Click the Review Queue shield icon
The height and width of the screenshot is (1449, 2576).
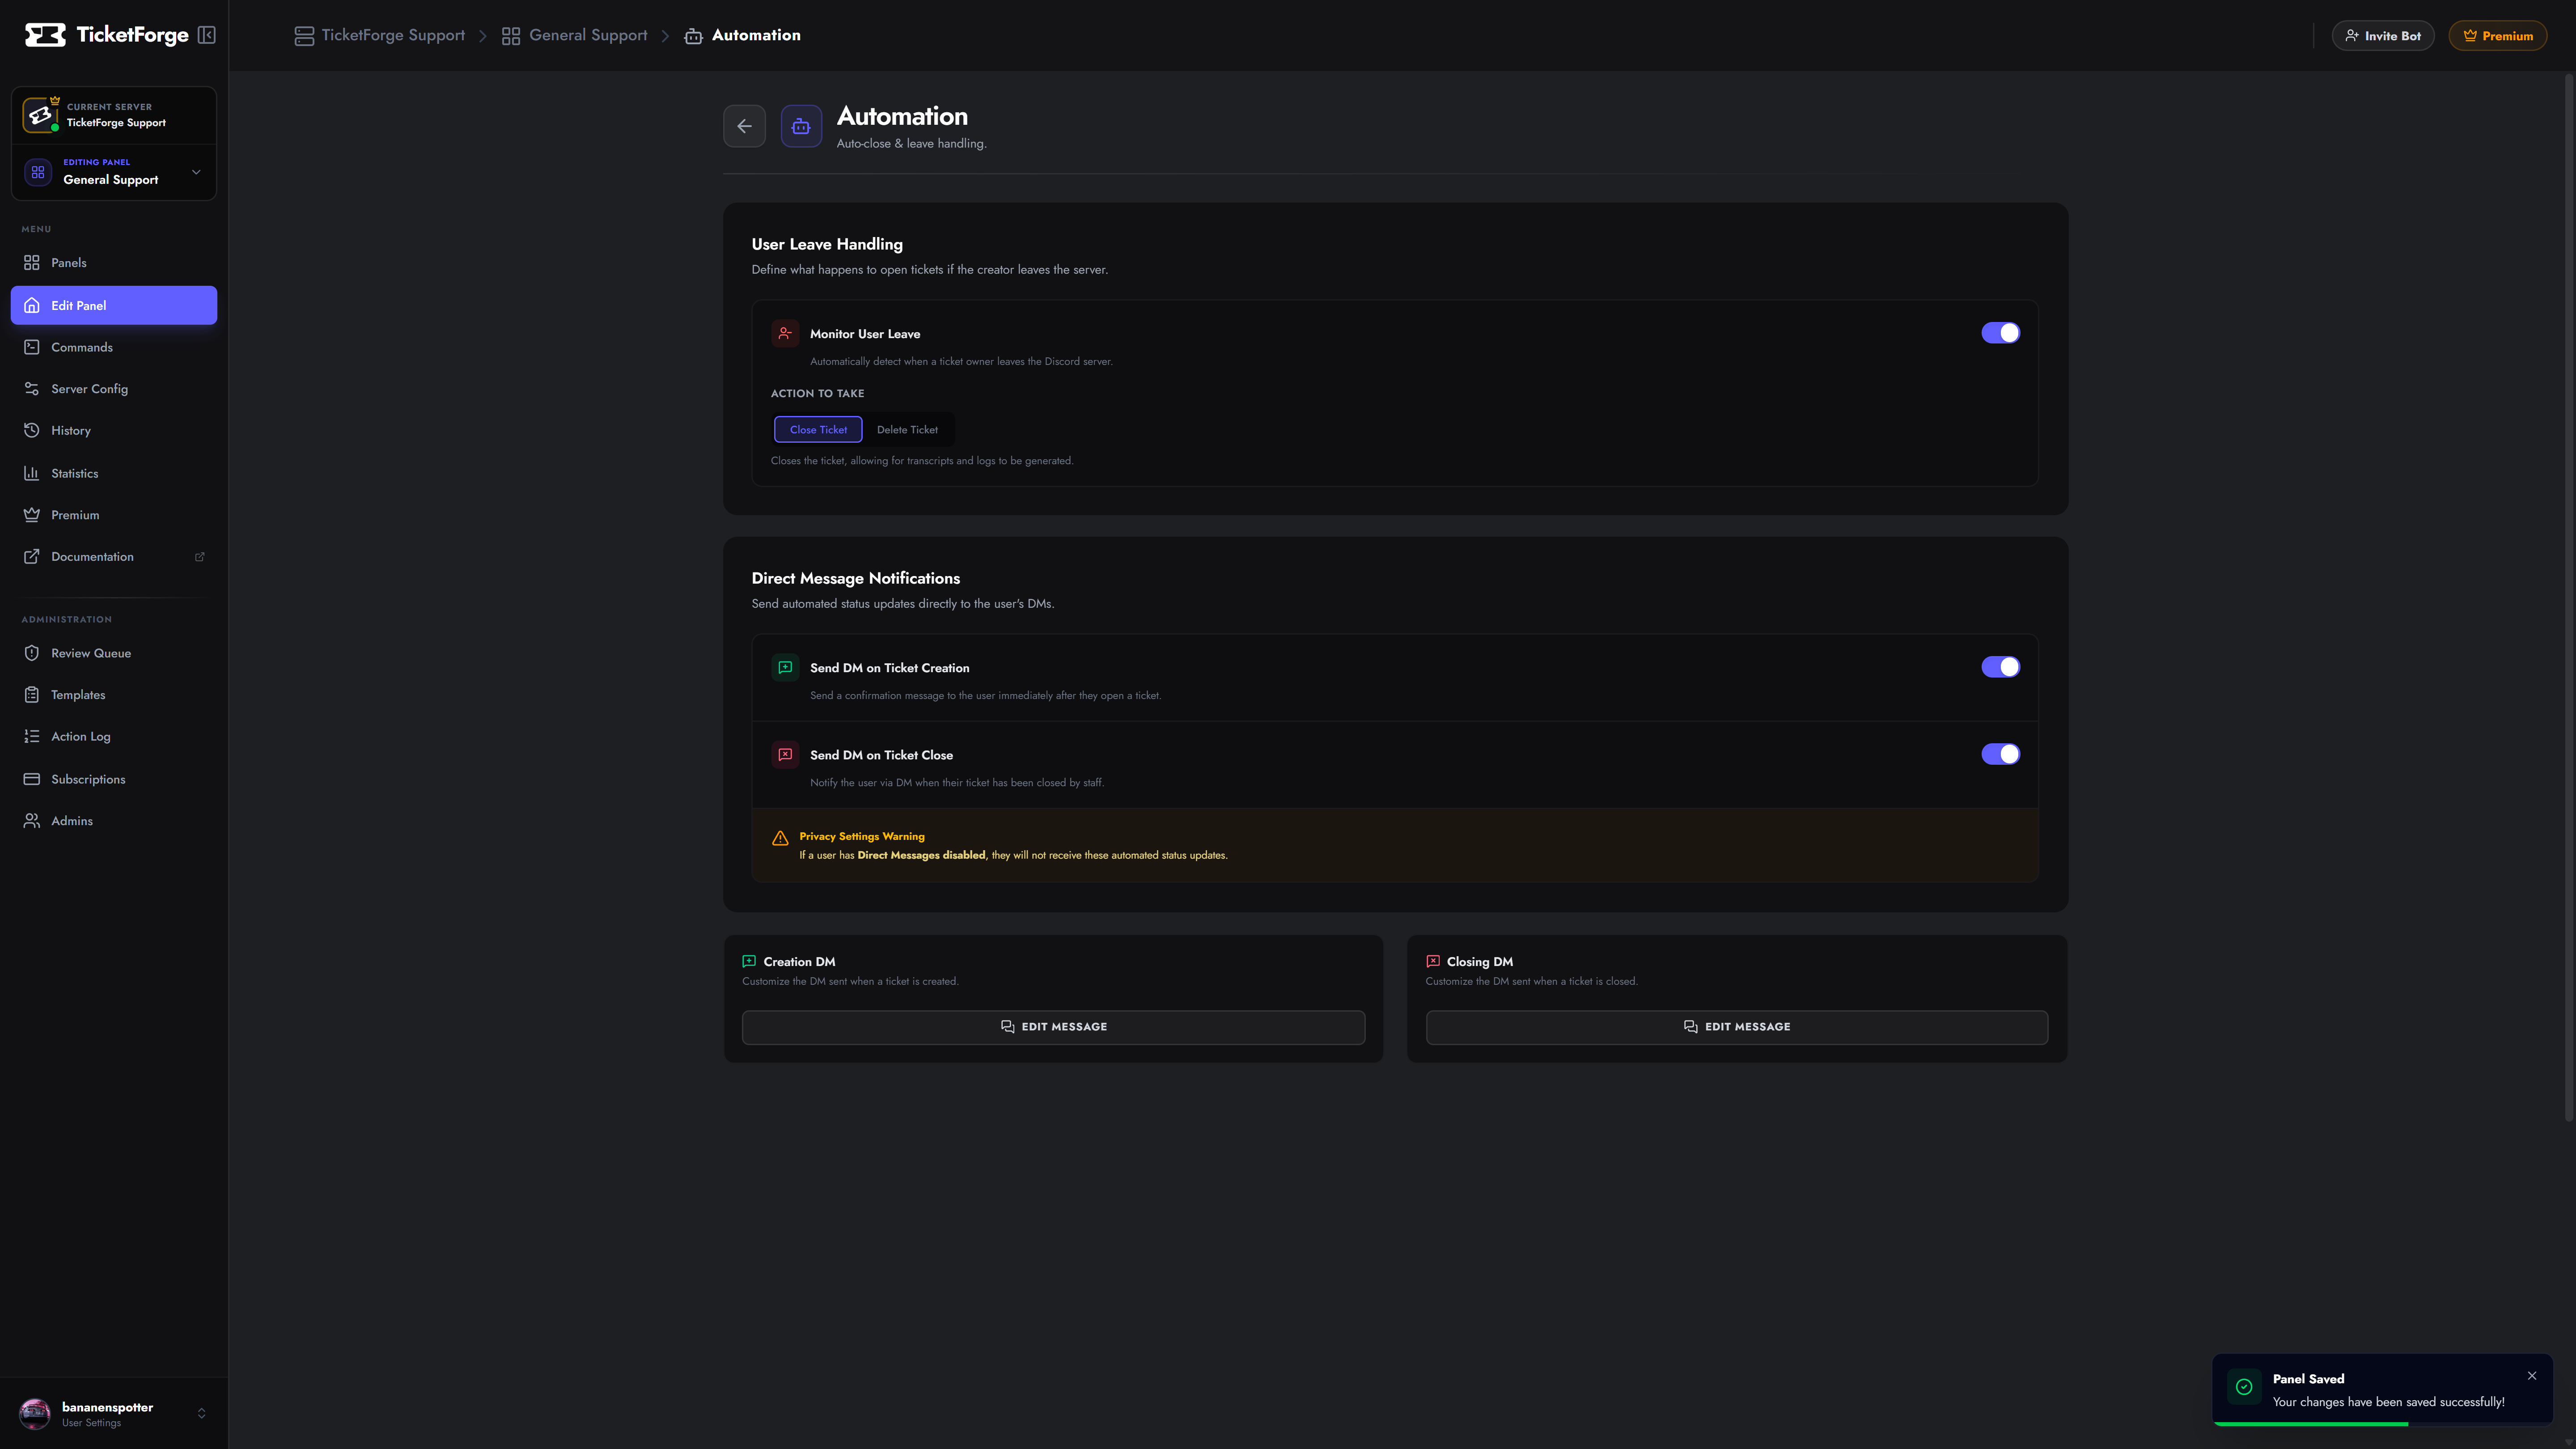(32, 653)
